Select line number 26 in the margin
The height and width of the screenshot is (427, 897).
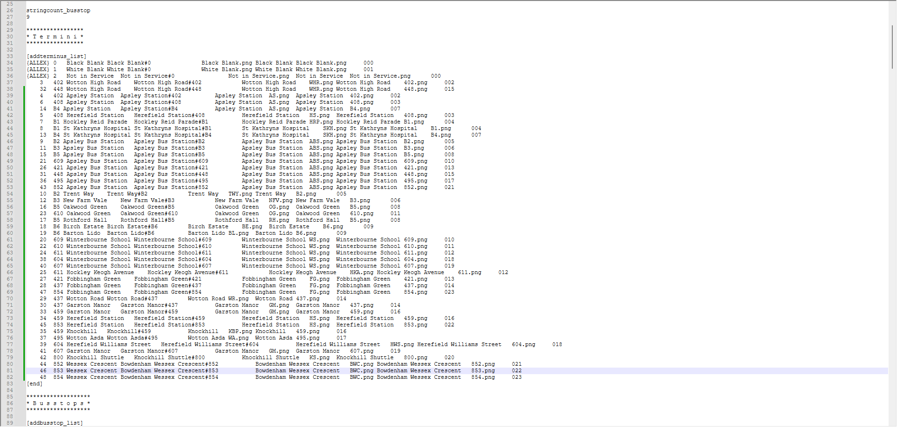[x=10, y=10]
